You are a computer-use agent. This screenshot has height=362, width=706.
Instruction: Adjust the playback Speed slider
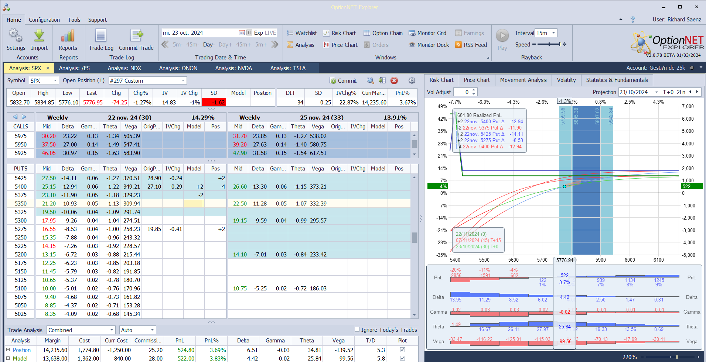coord(549,44)
